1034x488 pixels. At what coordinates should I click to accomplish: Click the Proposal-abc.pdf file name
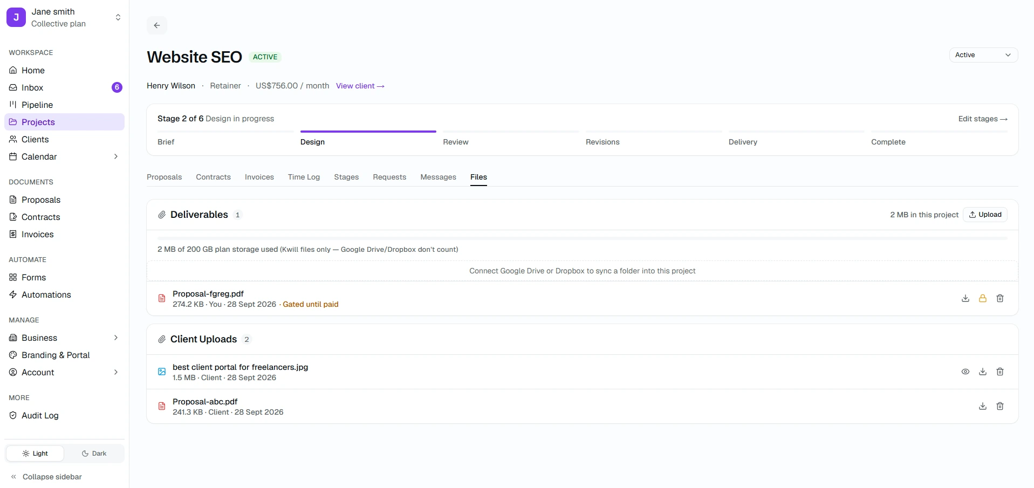click(x=205, y=402)
